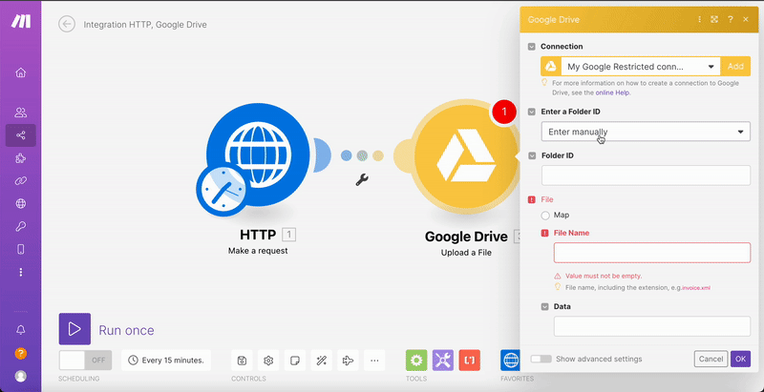Click the OK button
The width and height of the screenshot is (764, 392).
tap(741, 359)
